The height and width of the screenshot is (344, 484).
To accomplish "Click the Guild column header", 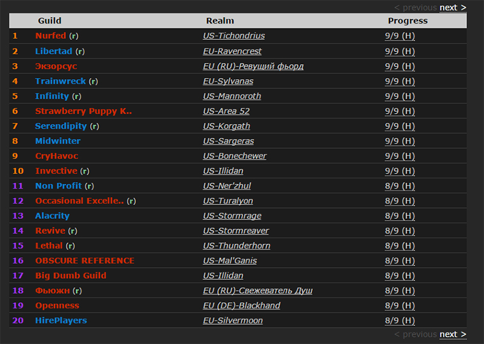I will (50, 21).
